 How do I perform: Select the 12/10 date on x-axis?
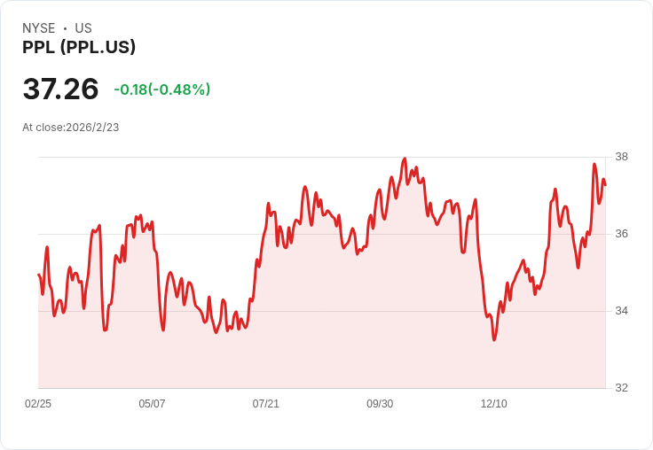coord(494,404)
